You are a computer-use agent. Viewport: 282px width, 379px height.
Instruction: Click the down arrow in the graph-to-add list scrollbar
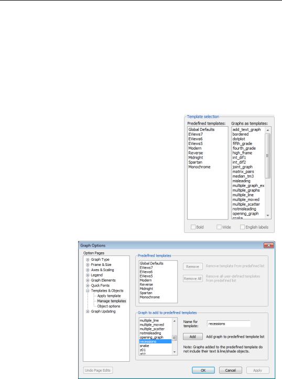point(174,352)
